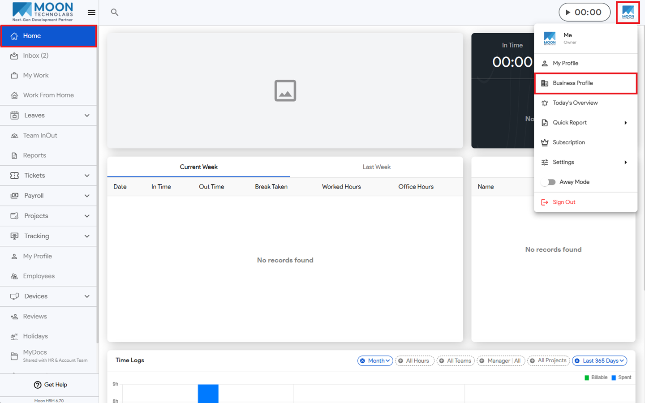
Task: Click the banner image placeholder
Action: click(285, 90)
